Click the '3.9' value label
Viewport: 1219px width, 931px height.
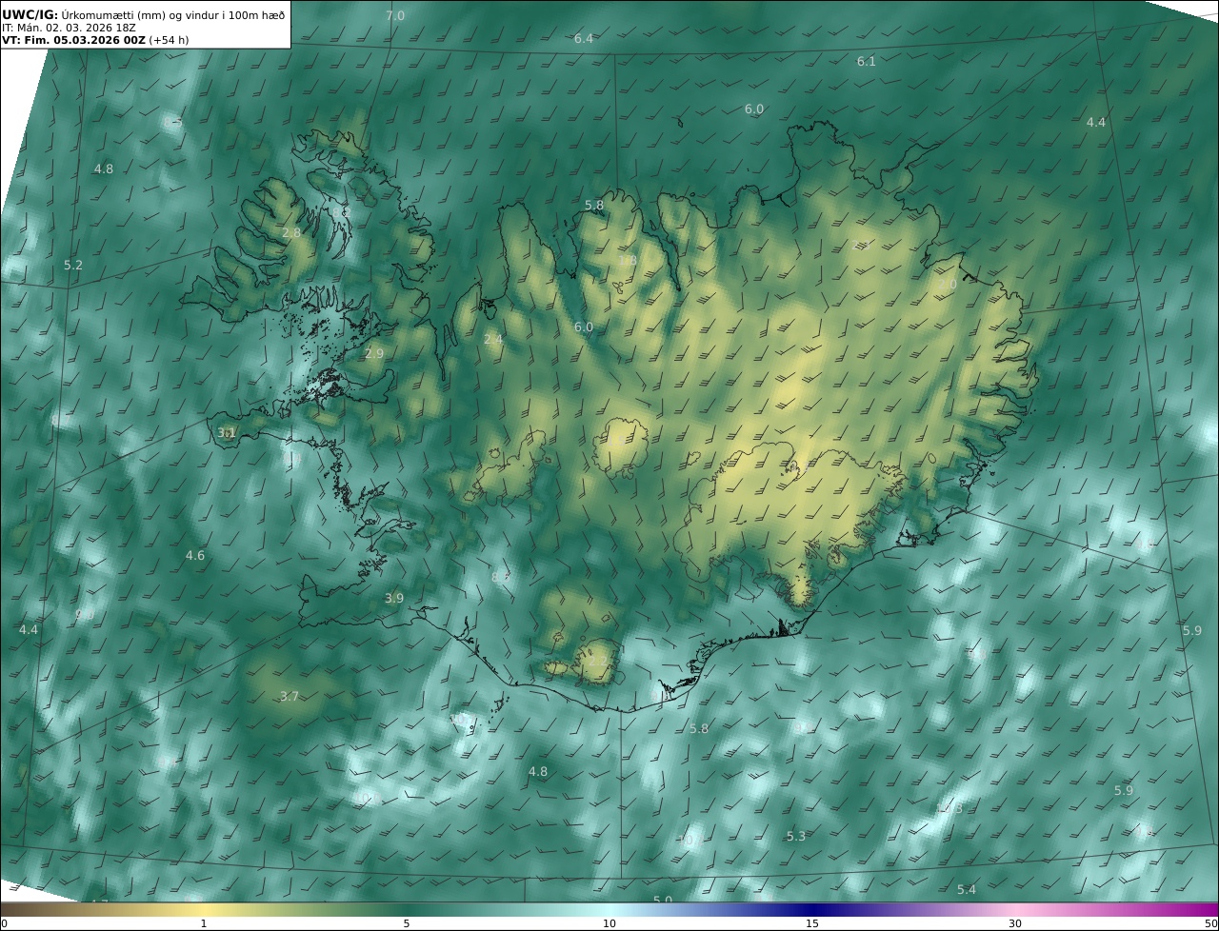[394, 598]
